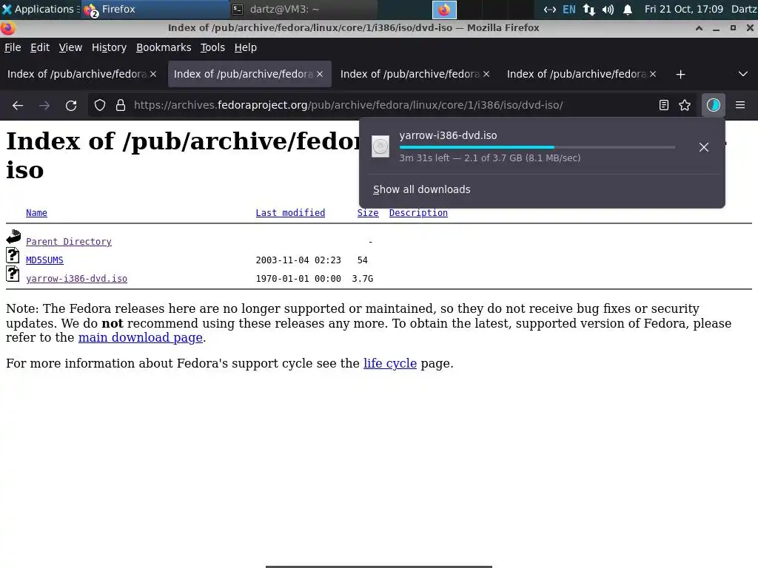Open the Firefox hamburger menu
758x568 pixels.
click(740, 105)
